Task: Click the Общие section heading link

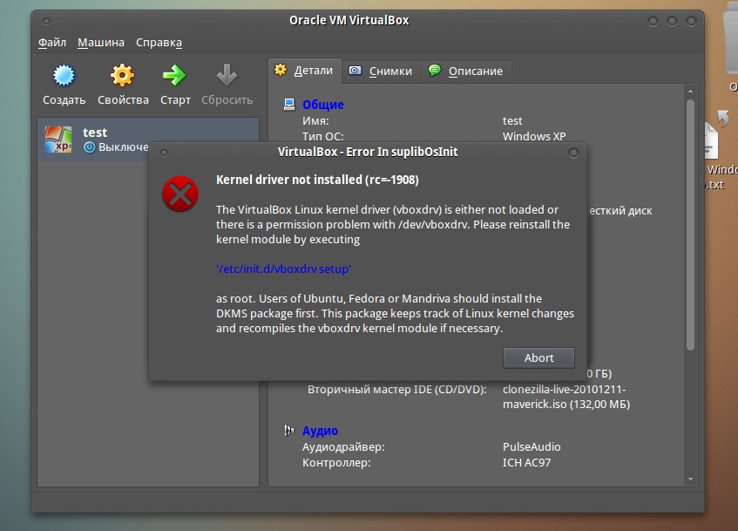Action: 323,105
